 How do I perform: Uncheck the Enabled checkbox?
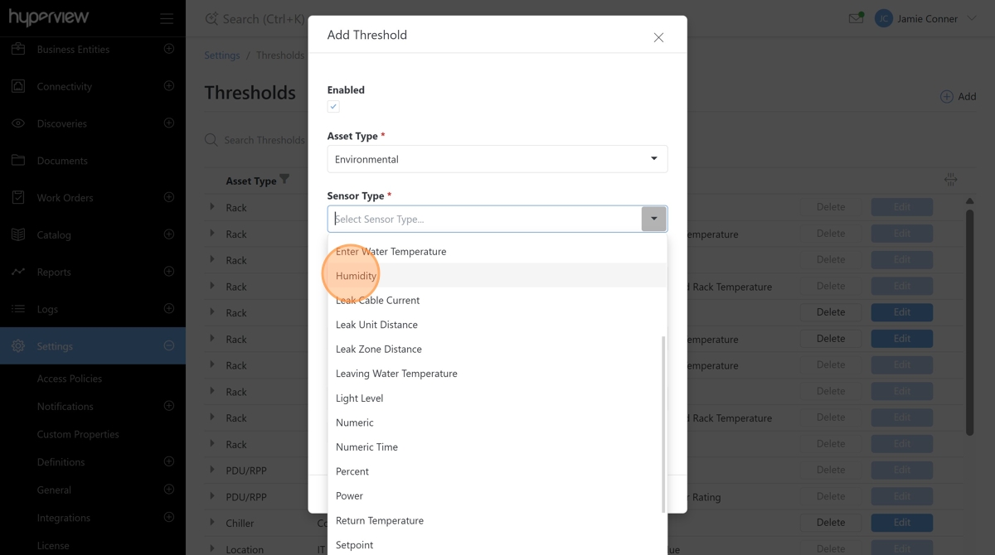pos(333,107)
